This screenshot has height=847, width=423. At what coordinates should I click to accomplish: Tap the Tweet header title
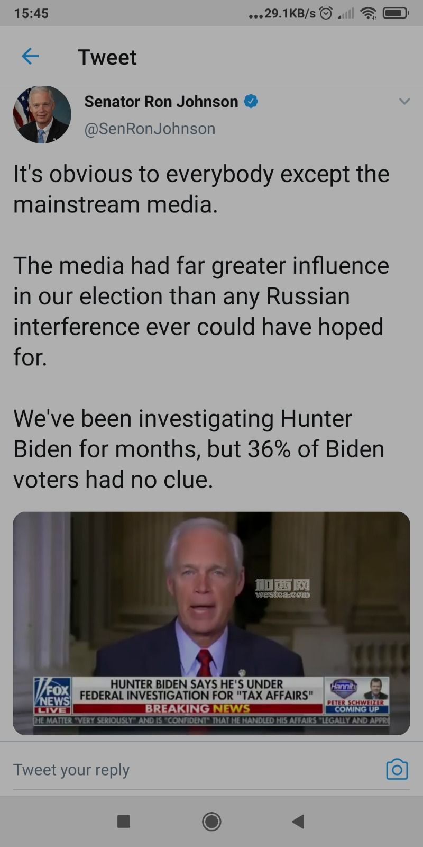(107, 57)
